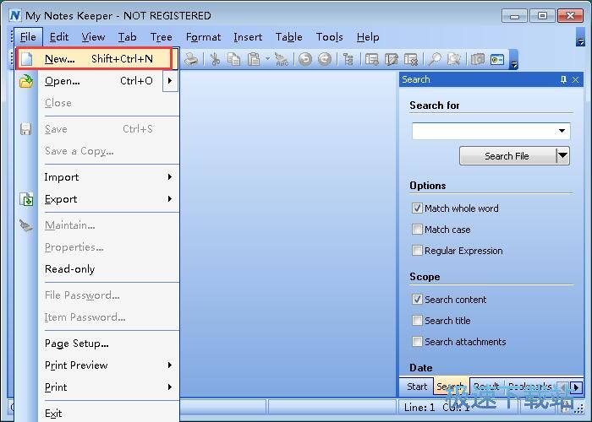The image size is (592, 422).
Task: Open the Paste dropdown arrow in toolbar
Action: (x=267, y=59)
